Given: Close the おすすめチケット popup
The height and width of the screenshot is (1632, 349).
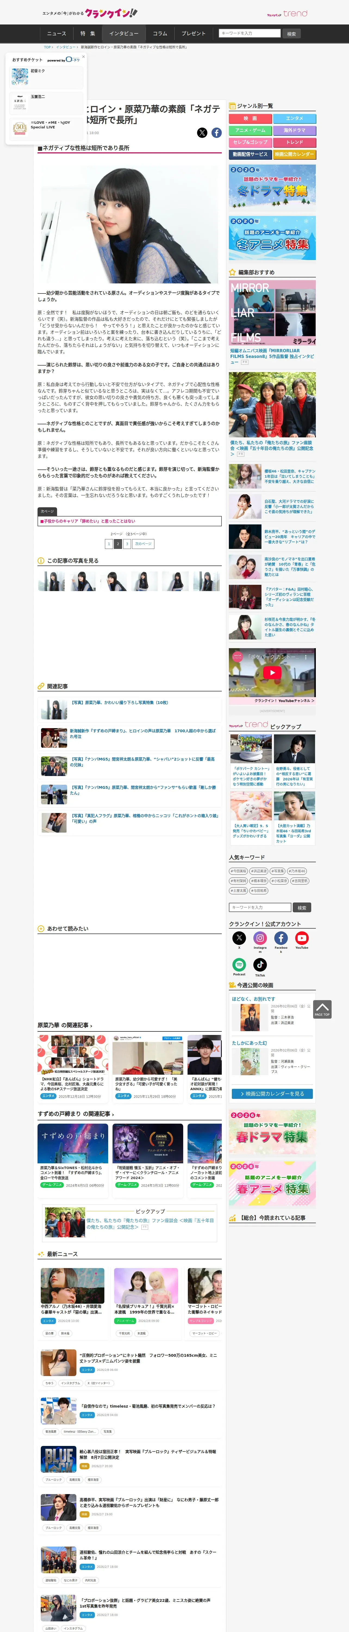Looking at the screenshot, I should tap(83, 56).
